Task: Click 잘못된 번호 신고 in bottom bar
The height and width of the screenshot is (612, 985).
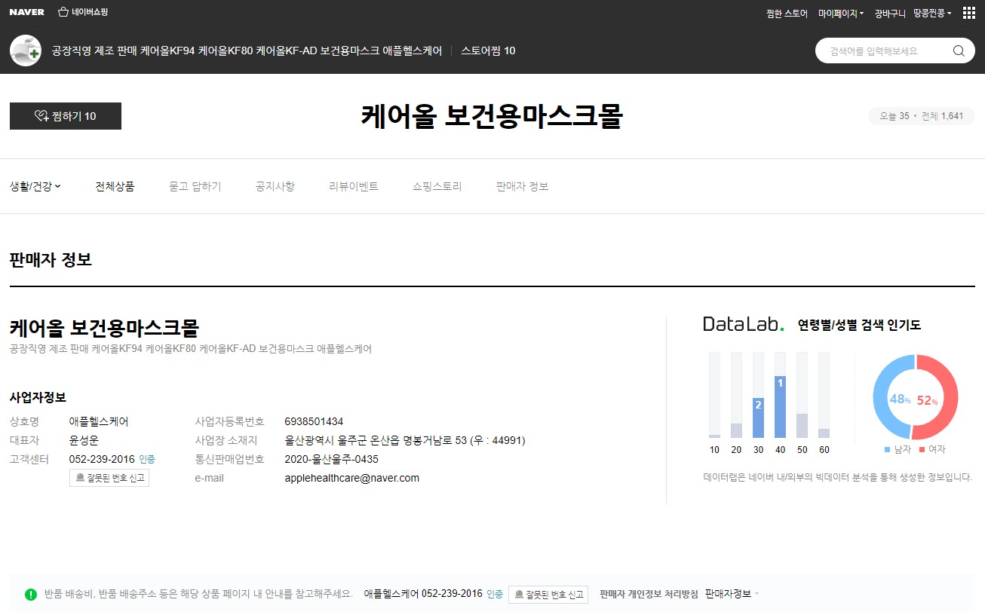Action: coord(548,594)
